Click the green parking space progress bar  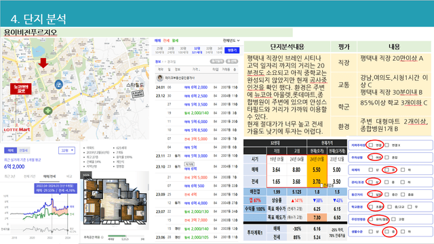tap(117, 237)
